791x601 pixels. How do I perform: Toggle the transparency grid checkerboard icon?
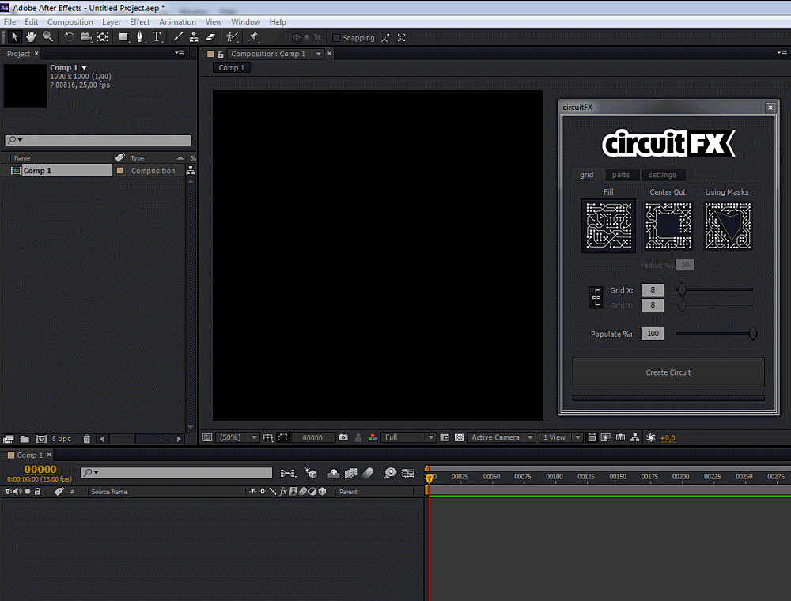point(459,437)
